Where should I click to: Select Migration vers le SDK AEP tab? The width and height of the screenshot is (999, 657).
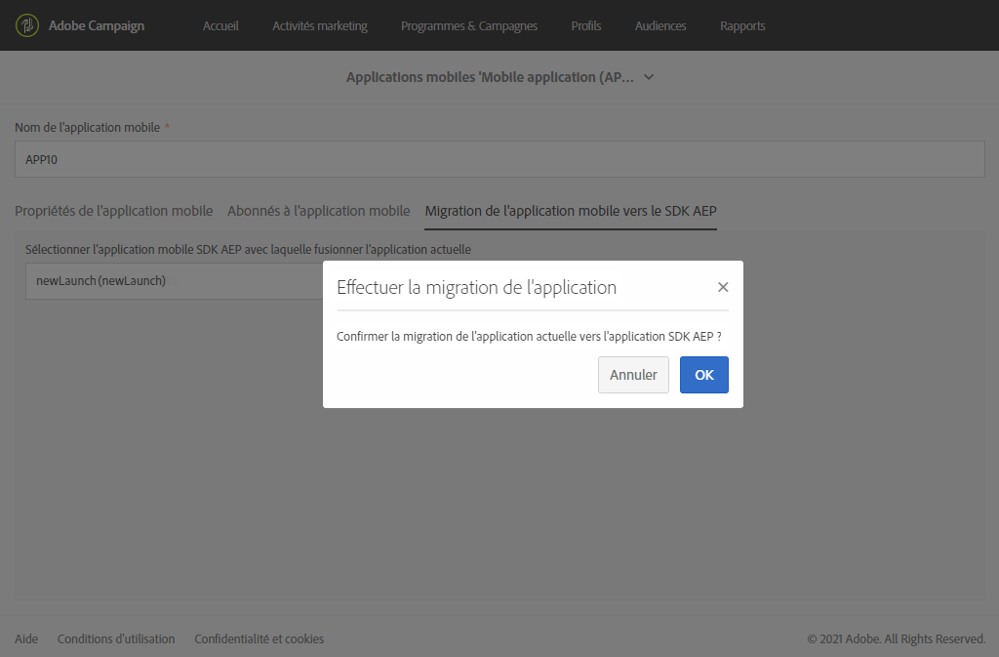(571, 211)
